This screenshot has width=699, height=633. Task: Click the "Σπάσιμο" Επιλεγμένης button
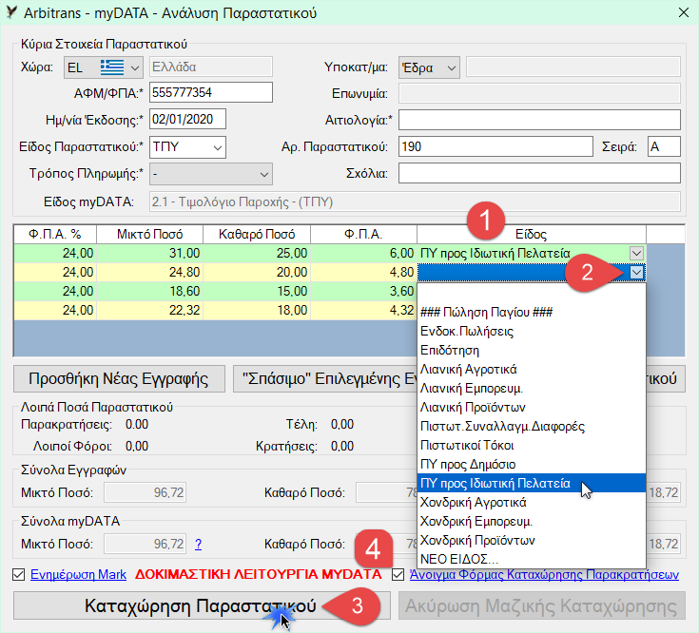pos(325,379)
